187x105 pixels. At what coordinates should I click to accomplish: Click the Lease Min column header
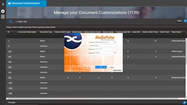136,32
